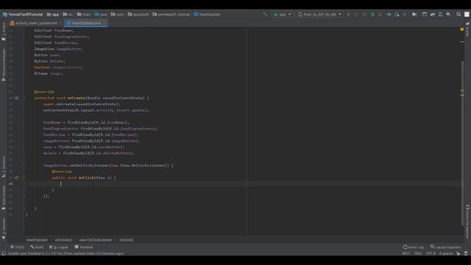The image size is (471, 265).
Task: Click the Gradle sync finished status message
Action: (x=65, y=253)
